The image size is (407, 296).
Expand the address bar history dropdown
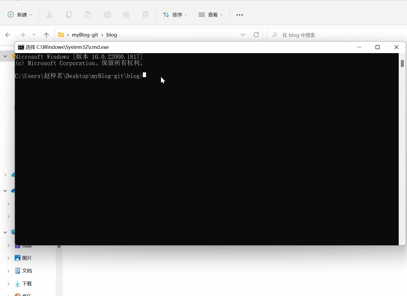(243, 35)
